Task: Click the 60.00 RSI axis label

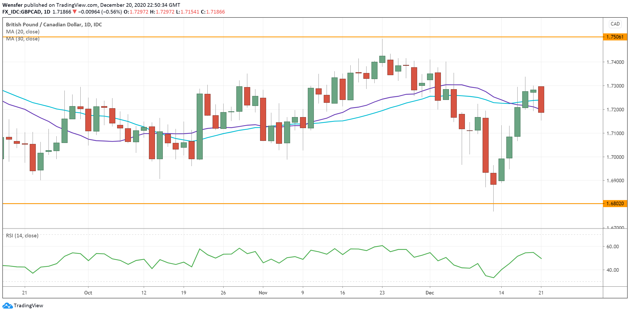Action: pos(612,246)
